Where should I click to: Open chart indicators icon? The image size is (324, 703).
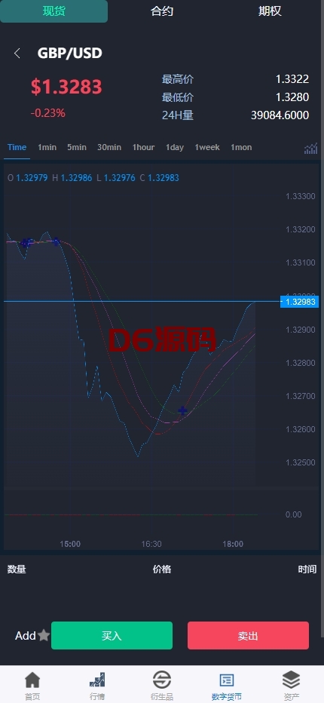(x=310, y=149)
